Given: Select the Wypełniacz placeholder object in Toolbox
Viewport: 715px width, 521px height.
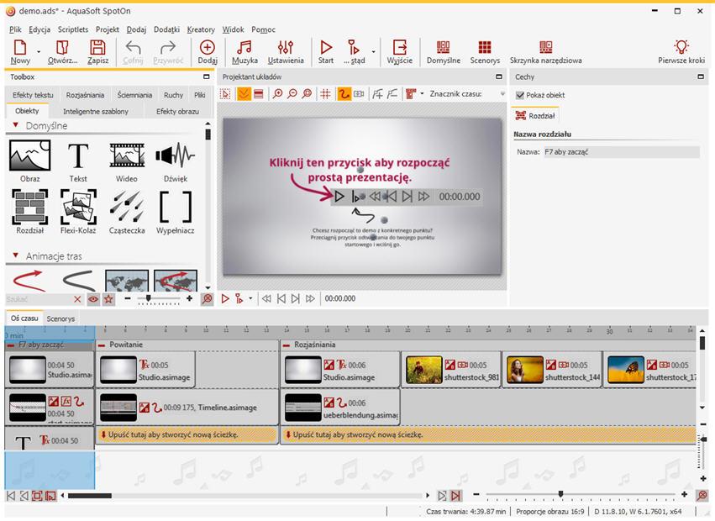Looking at the screenshot, I should tap(176, 212).
